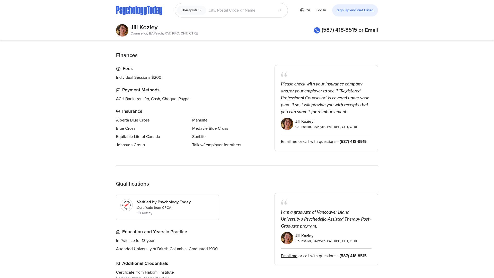Click the Psychology Today verified badge
This screenshot has height=278, width=494.
[127, 205]
